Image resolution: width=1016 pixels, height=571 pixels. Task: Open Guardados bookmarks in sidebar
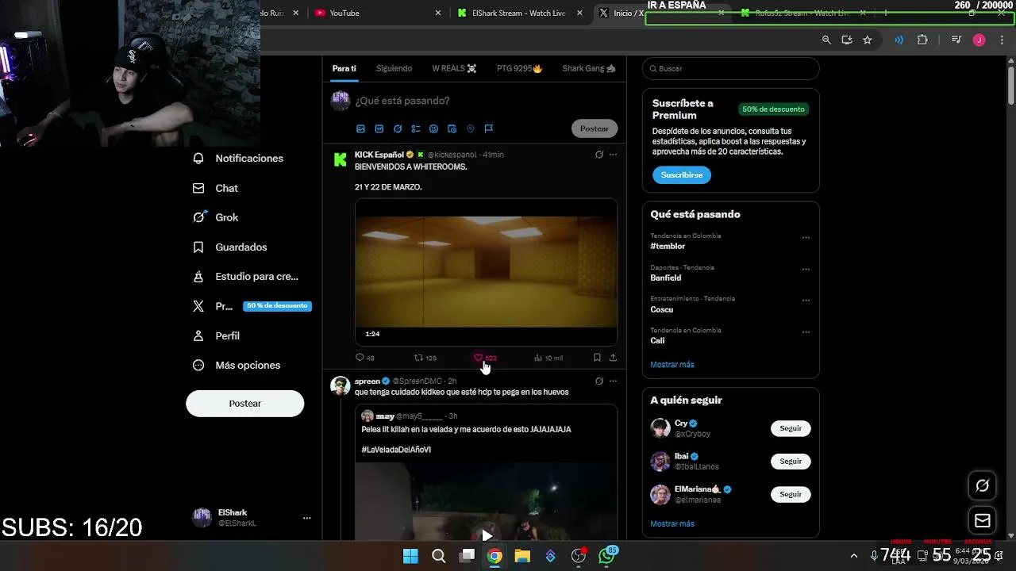(x=230, y=247)
